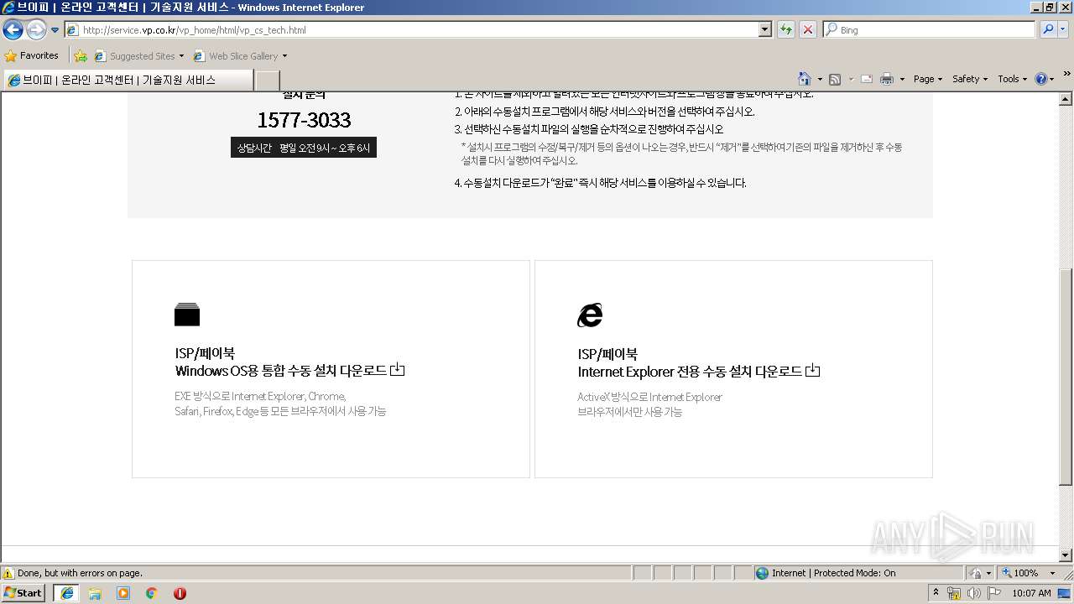
Task: Select the 브이피 온라인 고객센터 tab
Action: [x=128, y=80]
